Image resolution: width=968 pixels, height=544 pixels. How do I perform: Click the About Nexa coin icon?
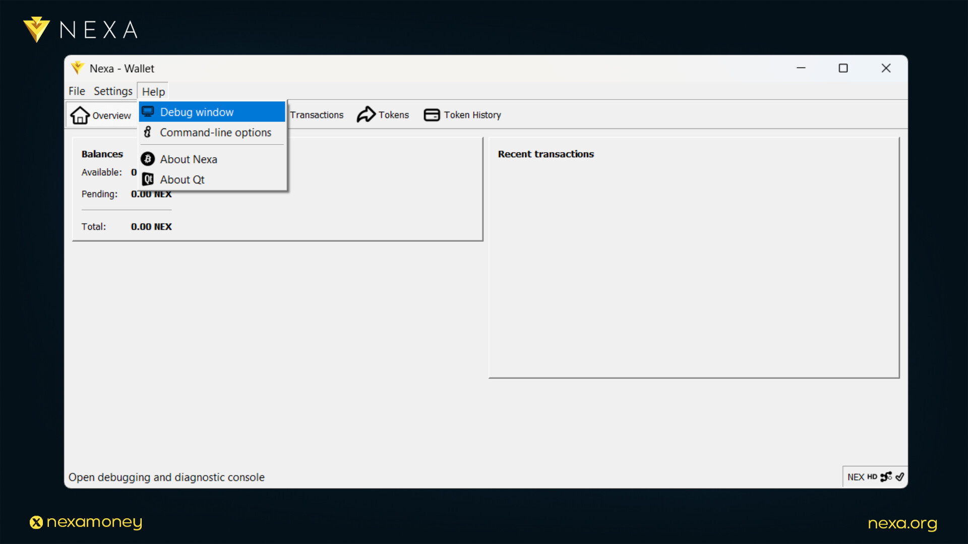(x=148, y=159)
